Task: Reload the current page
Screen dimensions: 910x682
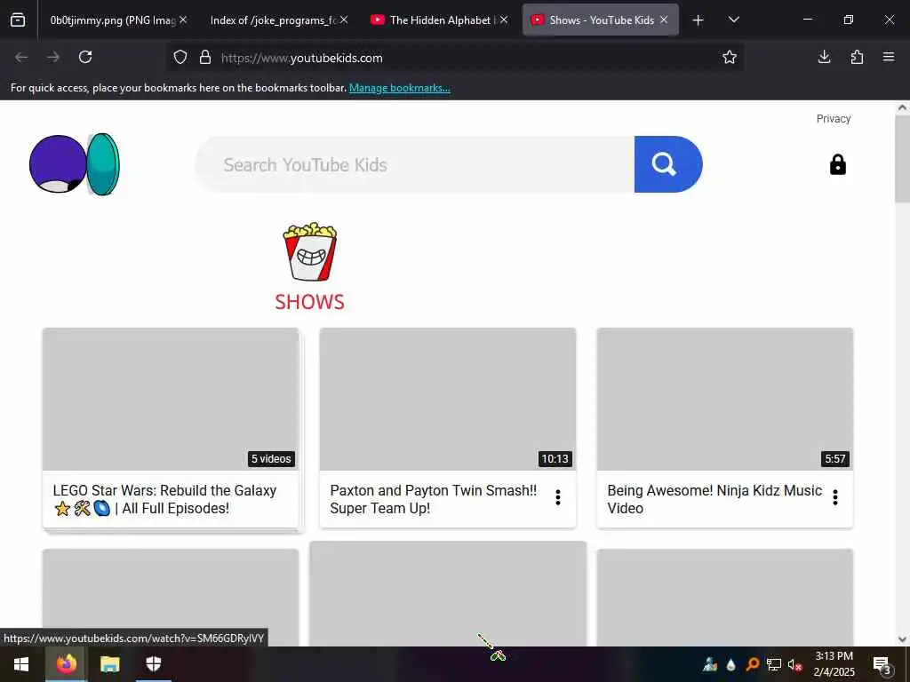Action: [x=85, y=57]
